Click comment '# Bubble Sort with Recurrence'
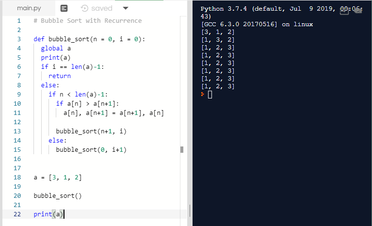 pos(87,21)
